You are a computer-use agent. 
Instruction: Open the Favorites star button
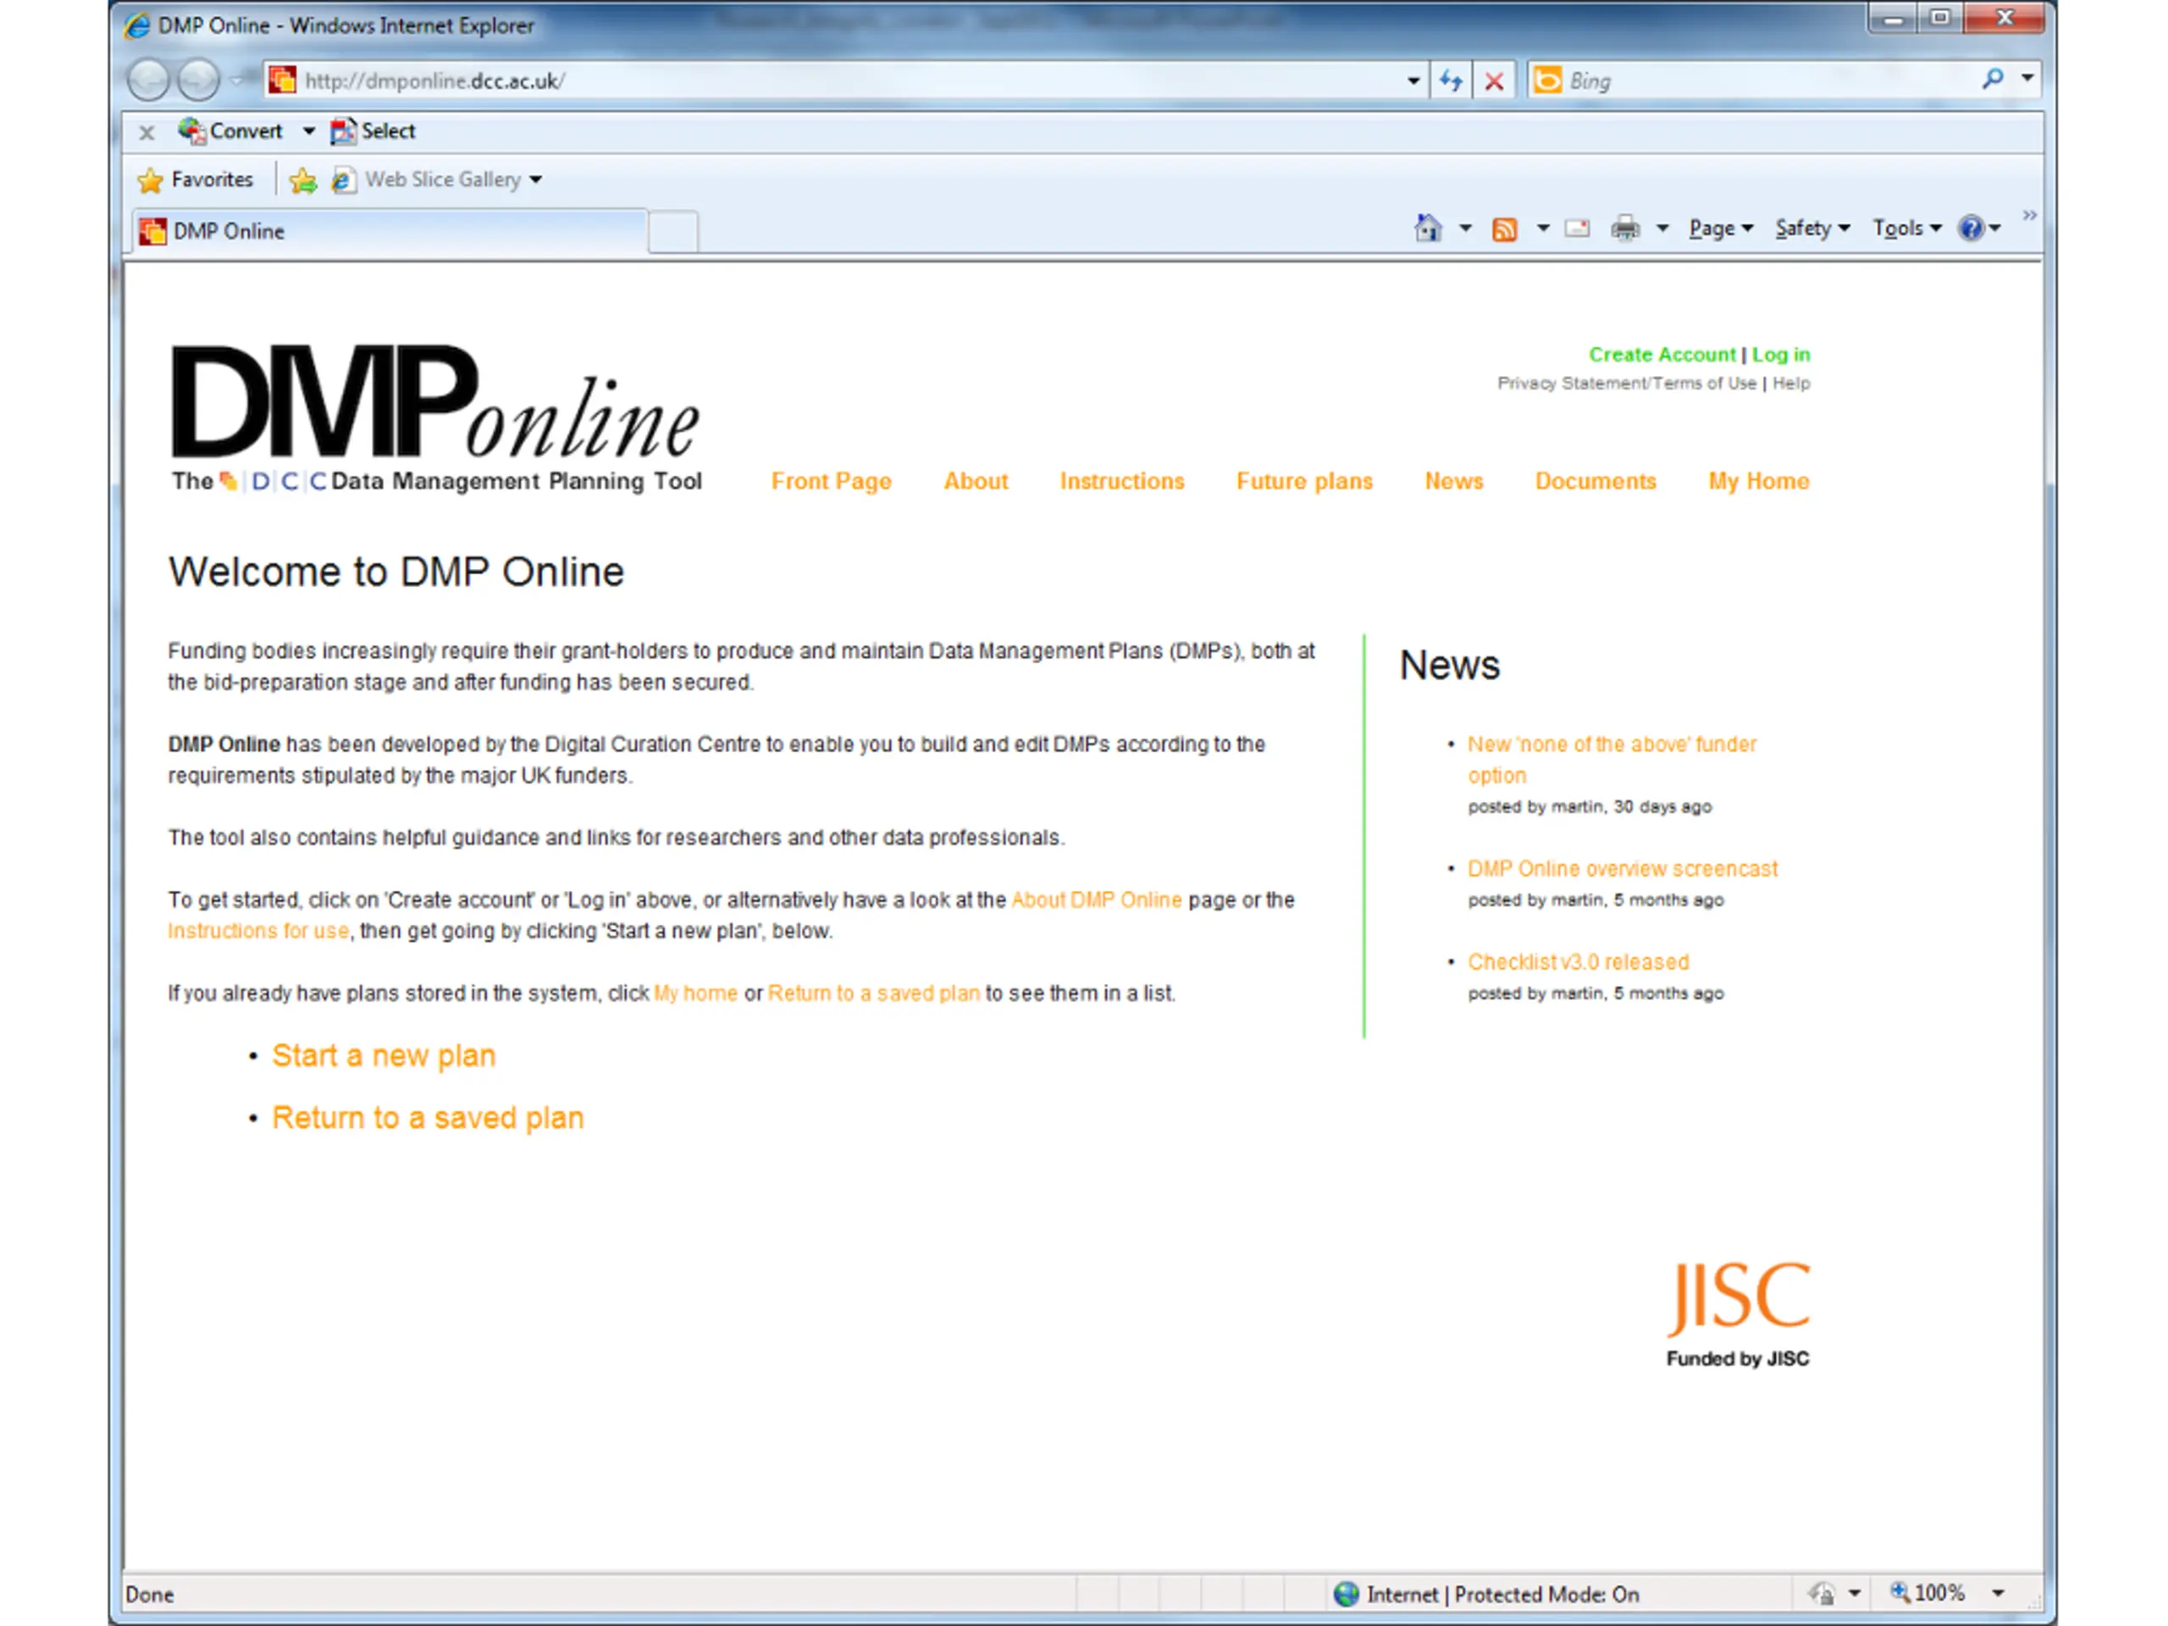pos(195,180)
